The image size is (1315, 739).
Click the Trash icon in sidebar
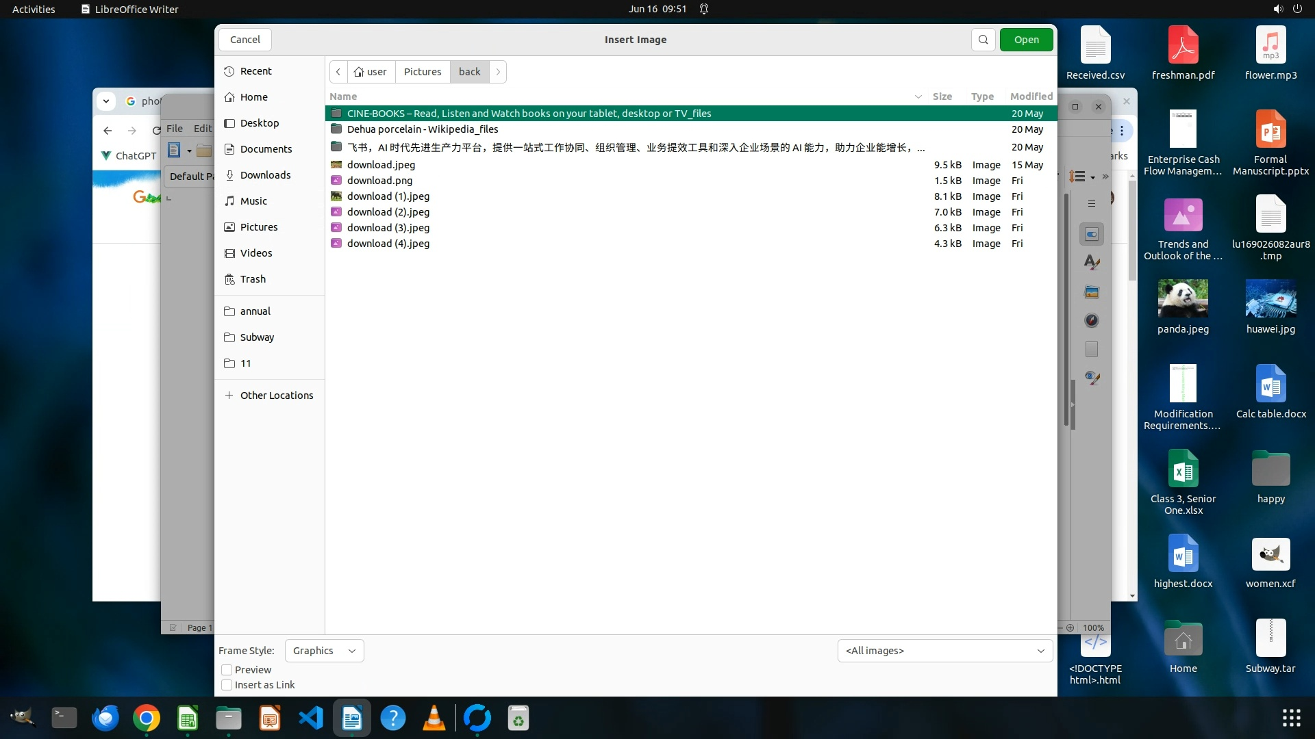[x=229, y=279]
